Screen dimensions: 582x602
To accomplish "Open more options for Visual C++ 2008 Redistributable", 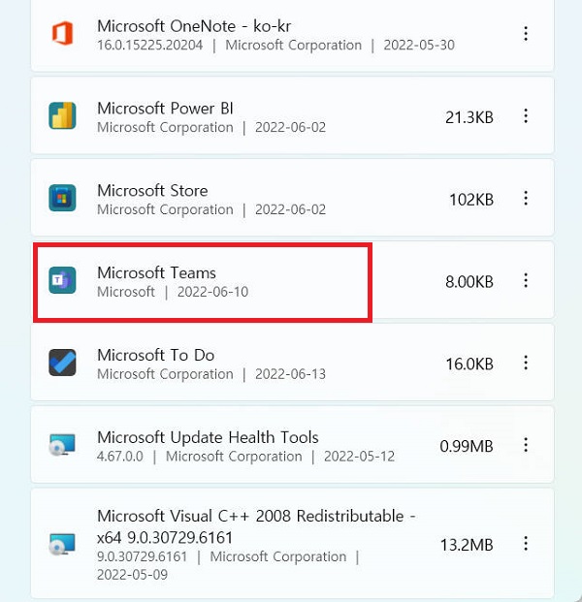I will coord(526,544).
